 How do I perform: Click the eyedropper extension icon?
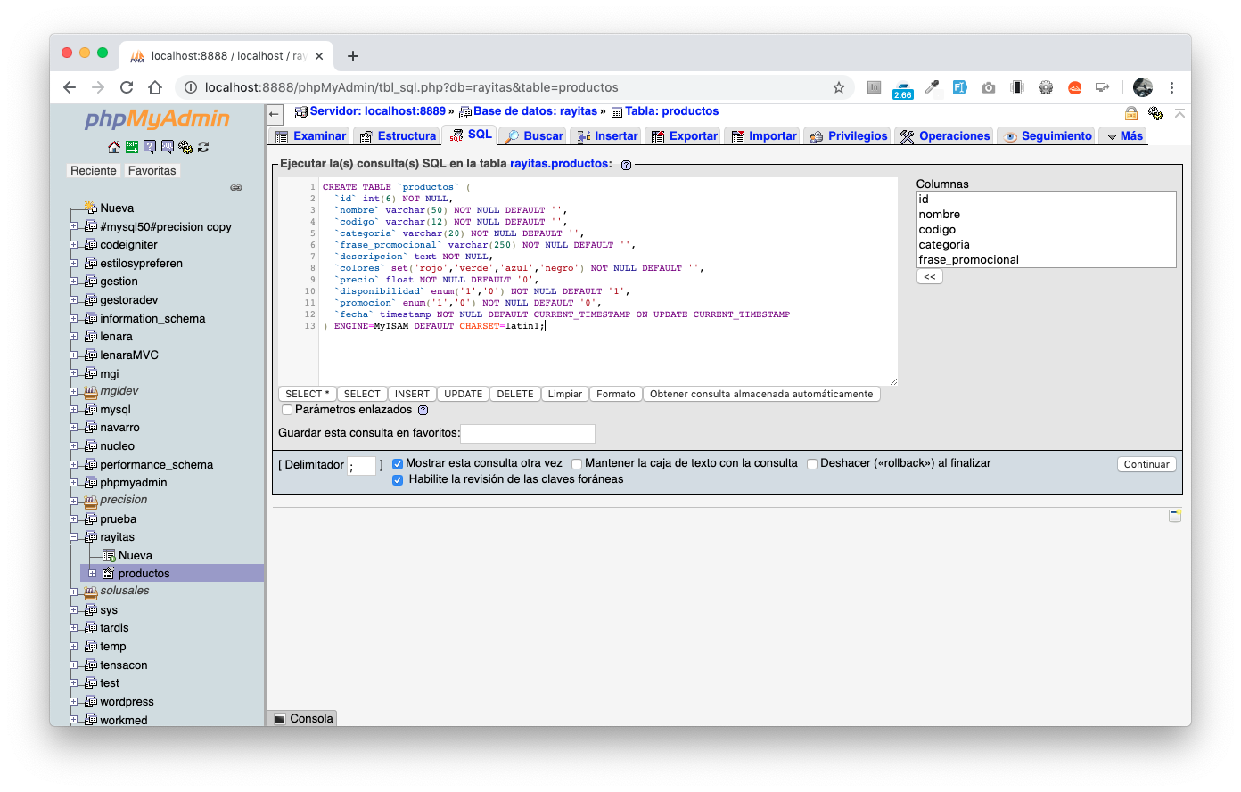(932, 87)
